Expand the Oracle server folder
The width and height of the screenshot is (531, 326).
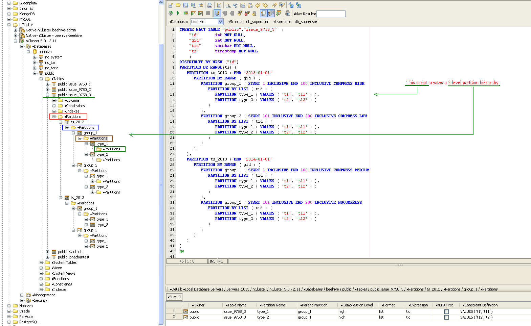click(x=9, y=311)
